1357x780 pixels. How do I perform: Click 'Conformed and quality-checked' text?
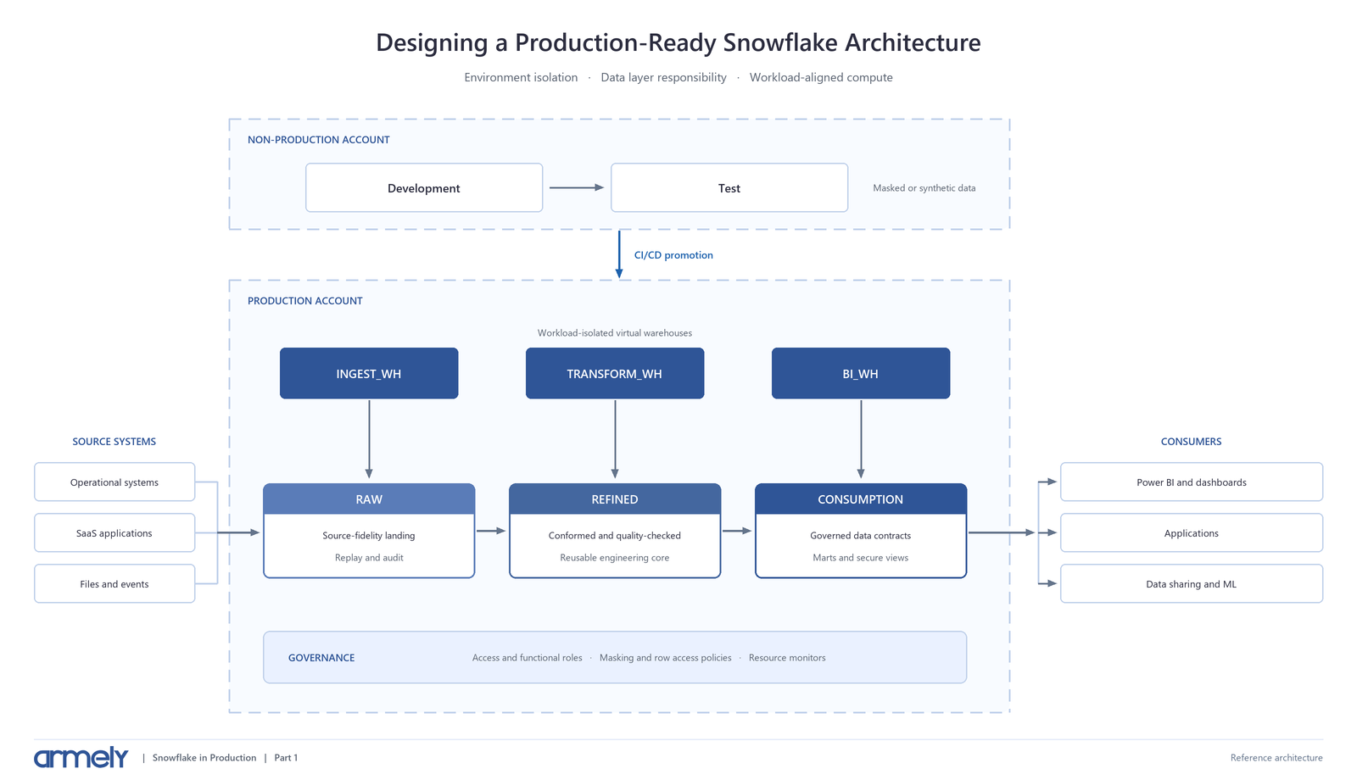(615, 536)
